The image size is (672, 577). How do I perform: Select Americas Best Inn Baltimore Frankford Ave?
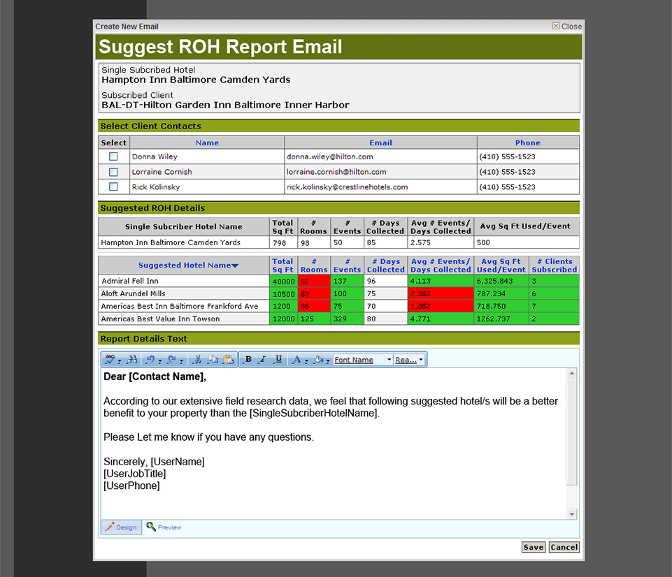(x=180, y=306)
